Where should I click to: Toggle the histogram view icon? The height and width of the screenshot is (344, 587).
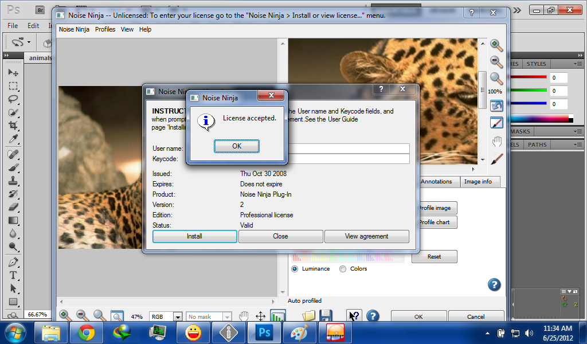[x=278, y=316]
